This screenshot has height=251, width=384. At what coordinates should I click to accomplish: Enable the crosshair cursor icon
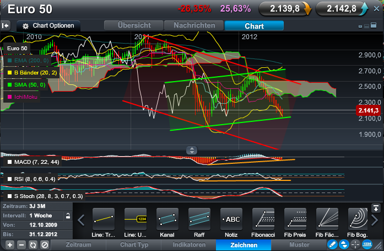click(355, 244)
